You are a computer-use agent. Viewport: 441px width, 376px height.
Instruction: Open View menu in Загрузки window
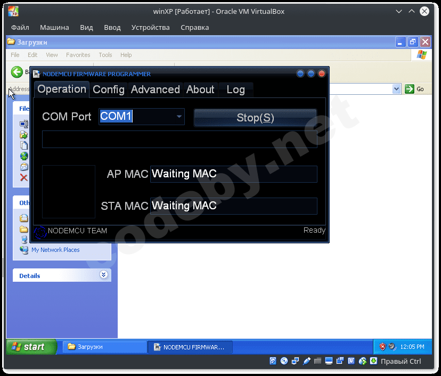[x=52, y=55]
